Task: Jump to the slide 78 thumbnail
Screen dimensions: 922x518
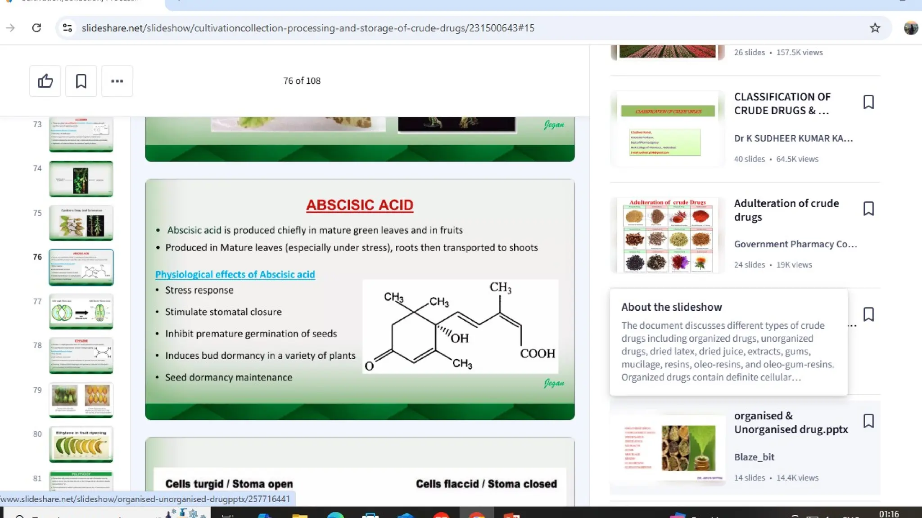Action: 81,356
